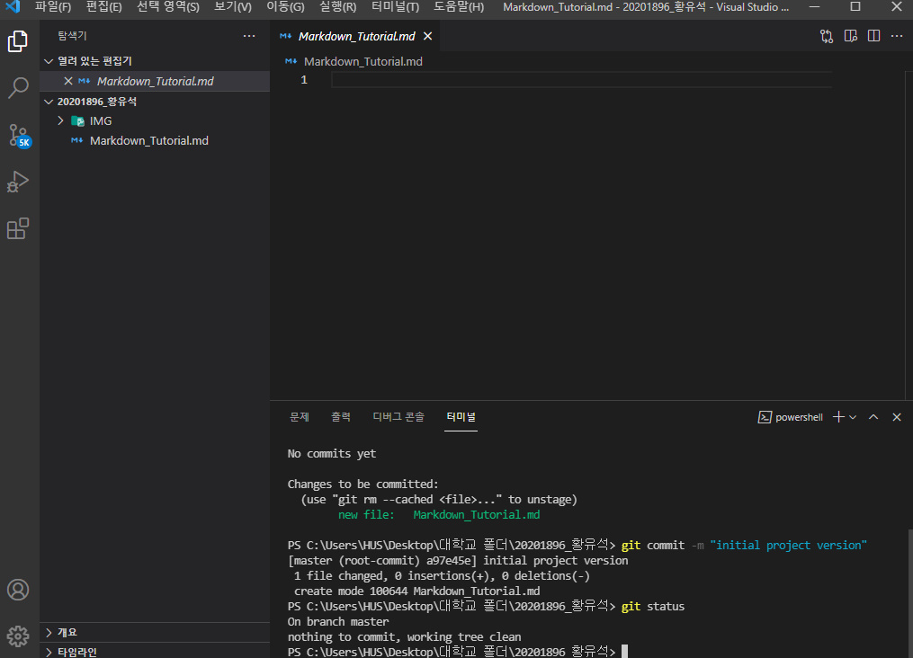The image size is (913, 658).
Task: Click Markdown file icon in breadcrumb
Action: click(x=291, y=61)
